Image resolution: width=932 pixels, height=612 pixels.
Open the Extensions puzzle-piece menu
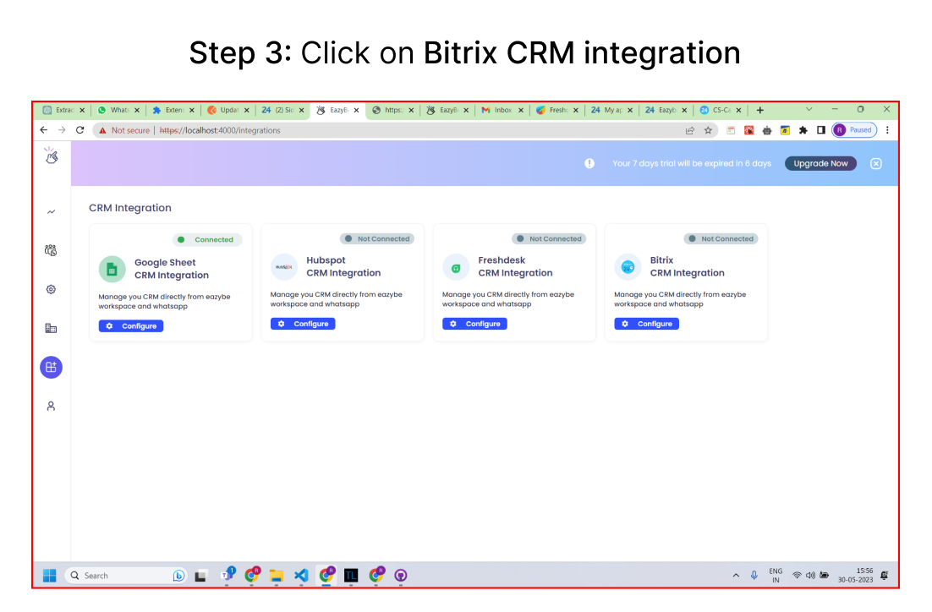point(803,130)
